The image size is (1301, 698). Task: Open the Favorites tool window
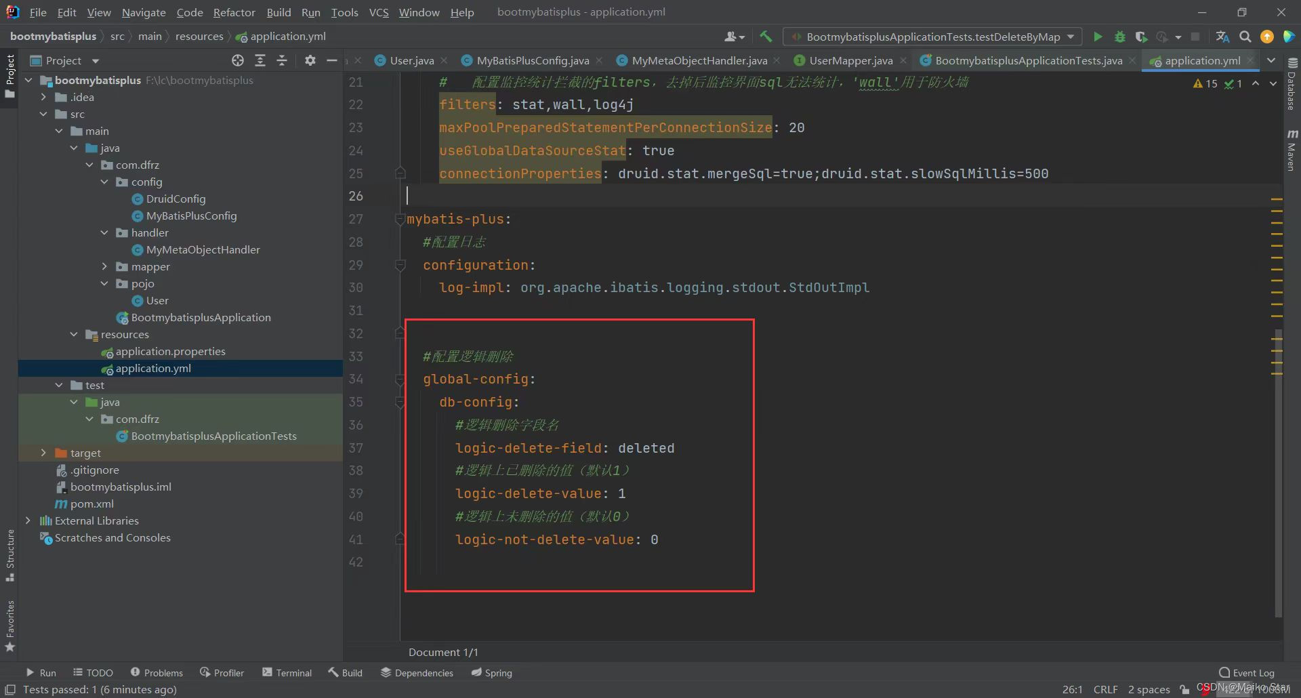(9, 626)
